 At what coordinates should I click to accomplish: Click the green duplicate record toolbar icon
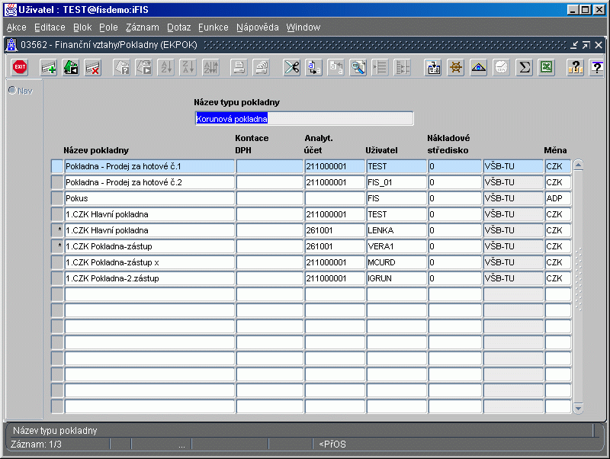click(x=71, y=68)
